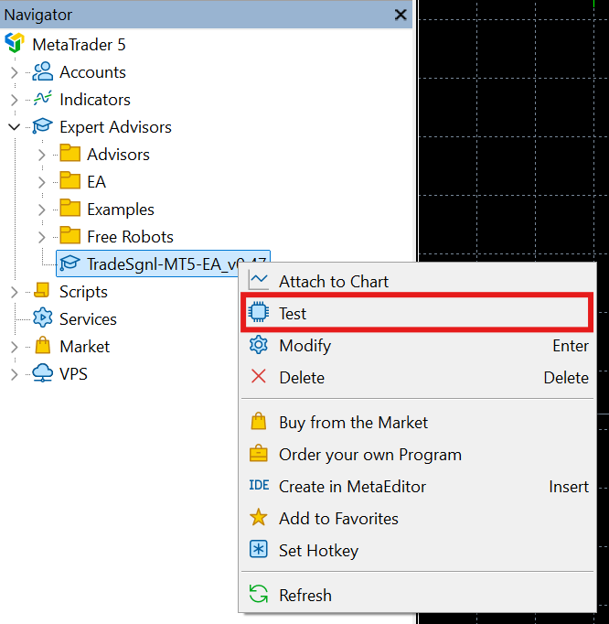Image resolution: width=609 pixels, height=624 pixels.
Task: Click the TradeSgnl-MT5-EA cap icon
Action: (x=70, y=264)
